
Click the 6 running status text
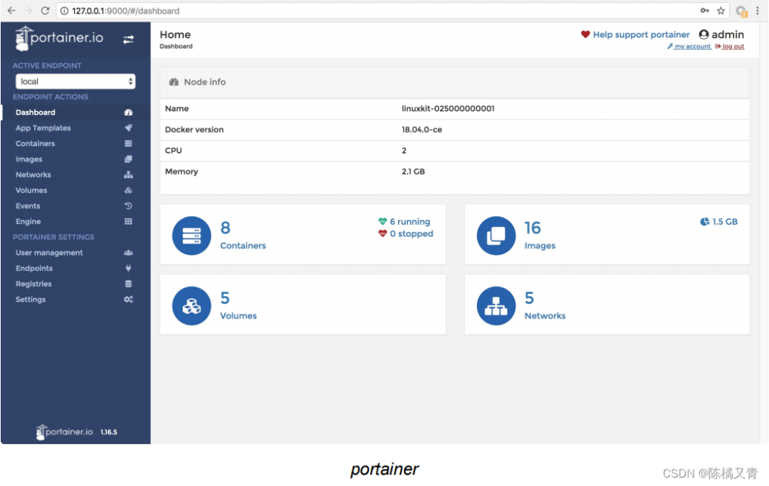(409, 222)
